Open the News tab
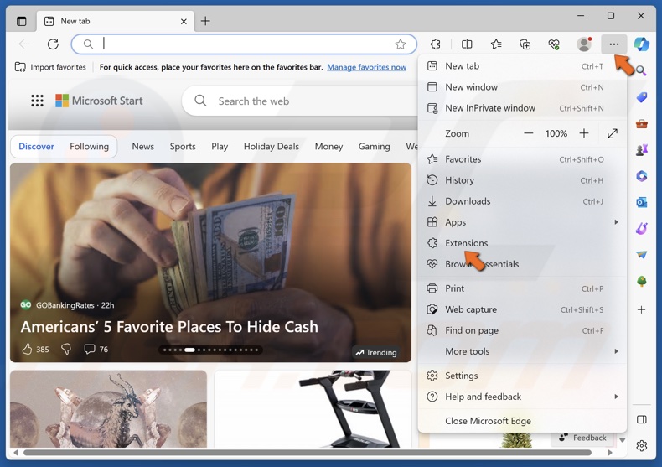This screenshot has width=662, height=467. coord(142,147)
